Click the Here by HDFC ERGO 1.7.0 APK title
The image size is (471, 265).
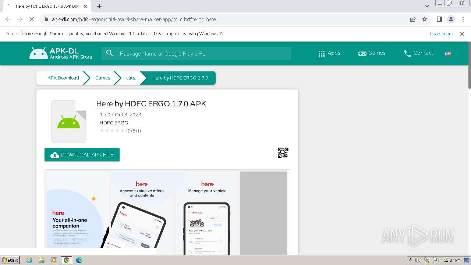click(151, 104)
